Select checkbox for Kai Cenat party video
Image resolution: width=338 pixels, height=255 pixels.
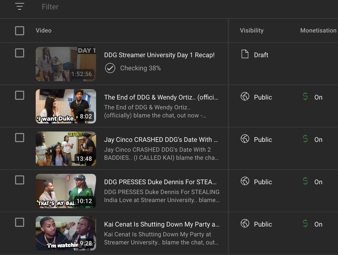tap(19, 222)
